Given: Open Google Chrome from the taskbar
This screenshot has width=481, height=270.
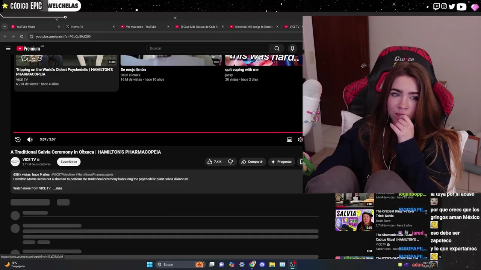Looking at the screenshot, I should (252, 264).
